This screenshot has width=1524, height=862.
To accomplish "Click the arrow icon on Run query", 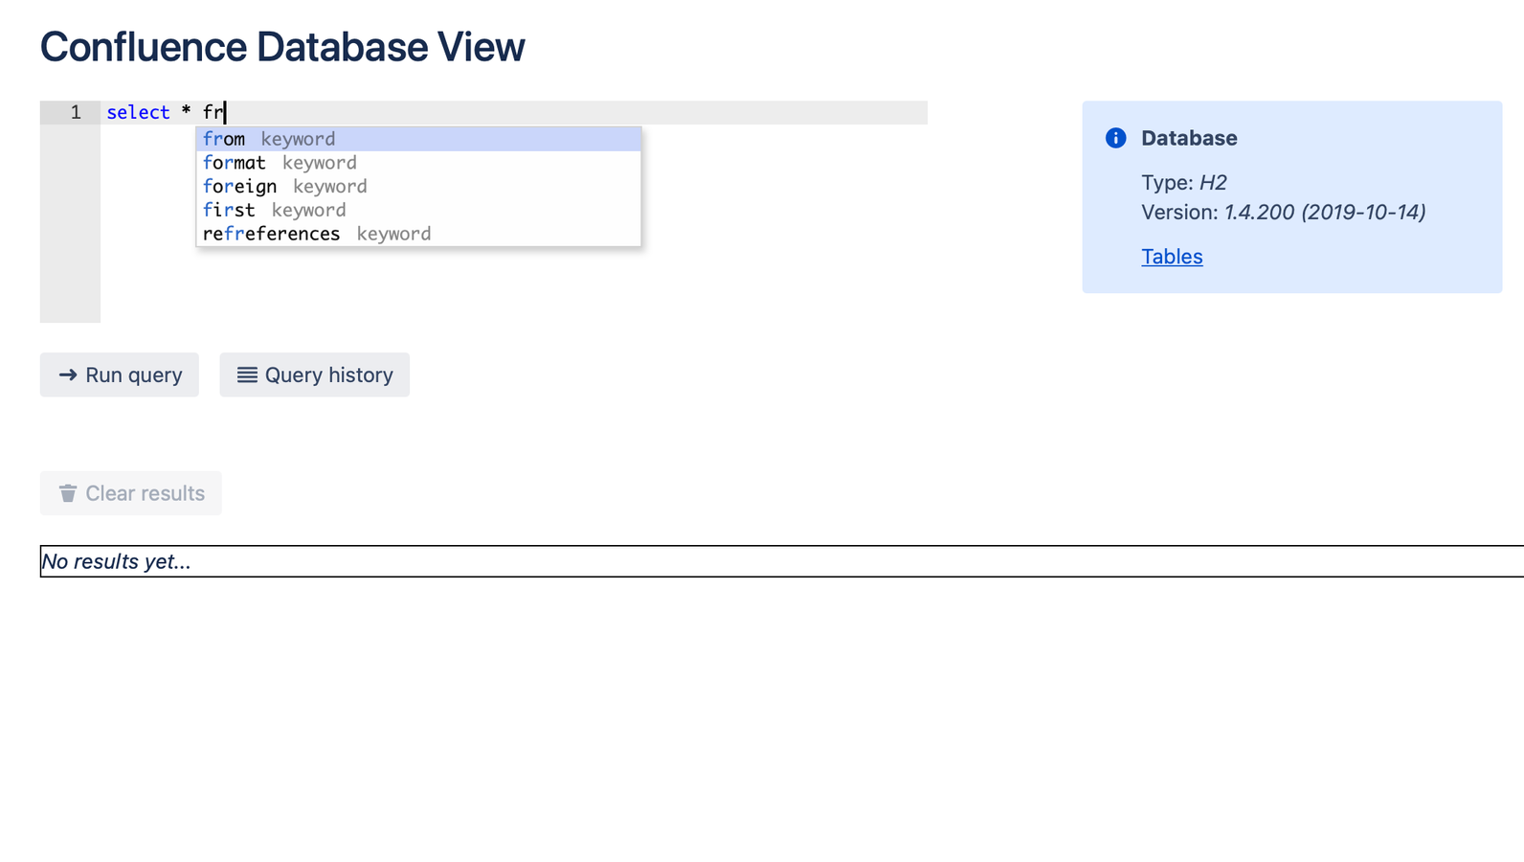I will [68, 374].
